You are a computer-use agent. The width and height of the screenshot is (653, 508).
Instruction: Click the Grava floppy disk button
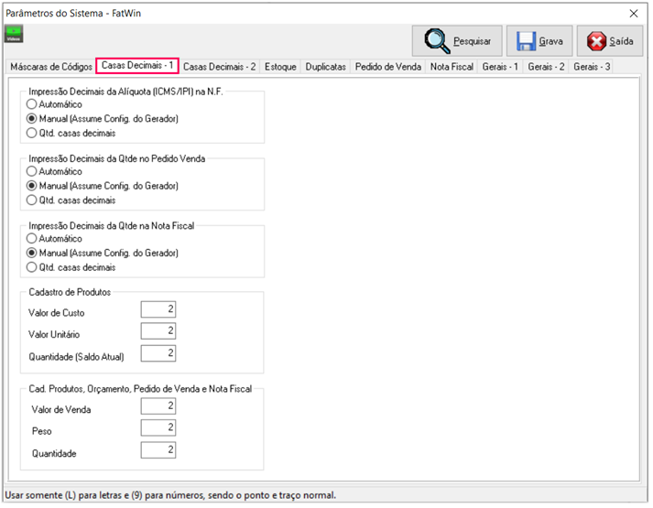[x=539, y=41]
